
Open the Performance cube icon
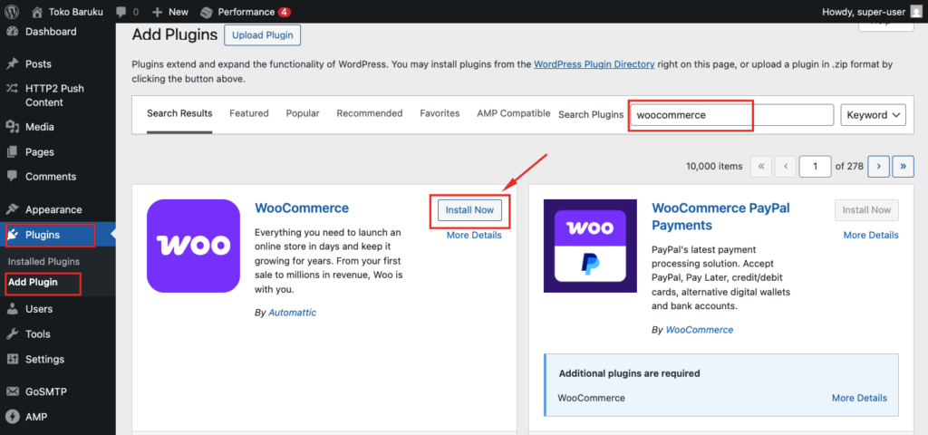(207, 12)
